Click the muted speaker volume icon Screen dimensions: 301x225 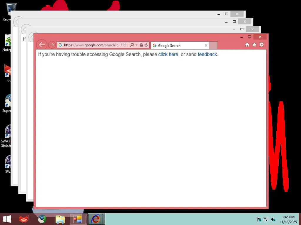tap(273, 219)
